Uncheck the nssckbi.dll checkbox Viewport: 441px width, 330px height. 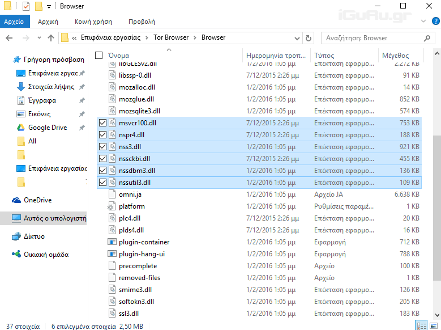(102, 159)
